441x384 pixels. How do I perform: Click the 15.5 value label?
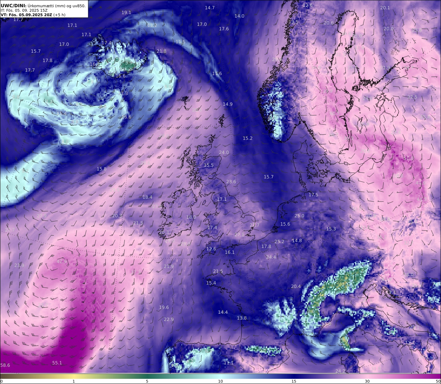coord(209,165)
